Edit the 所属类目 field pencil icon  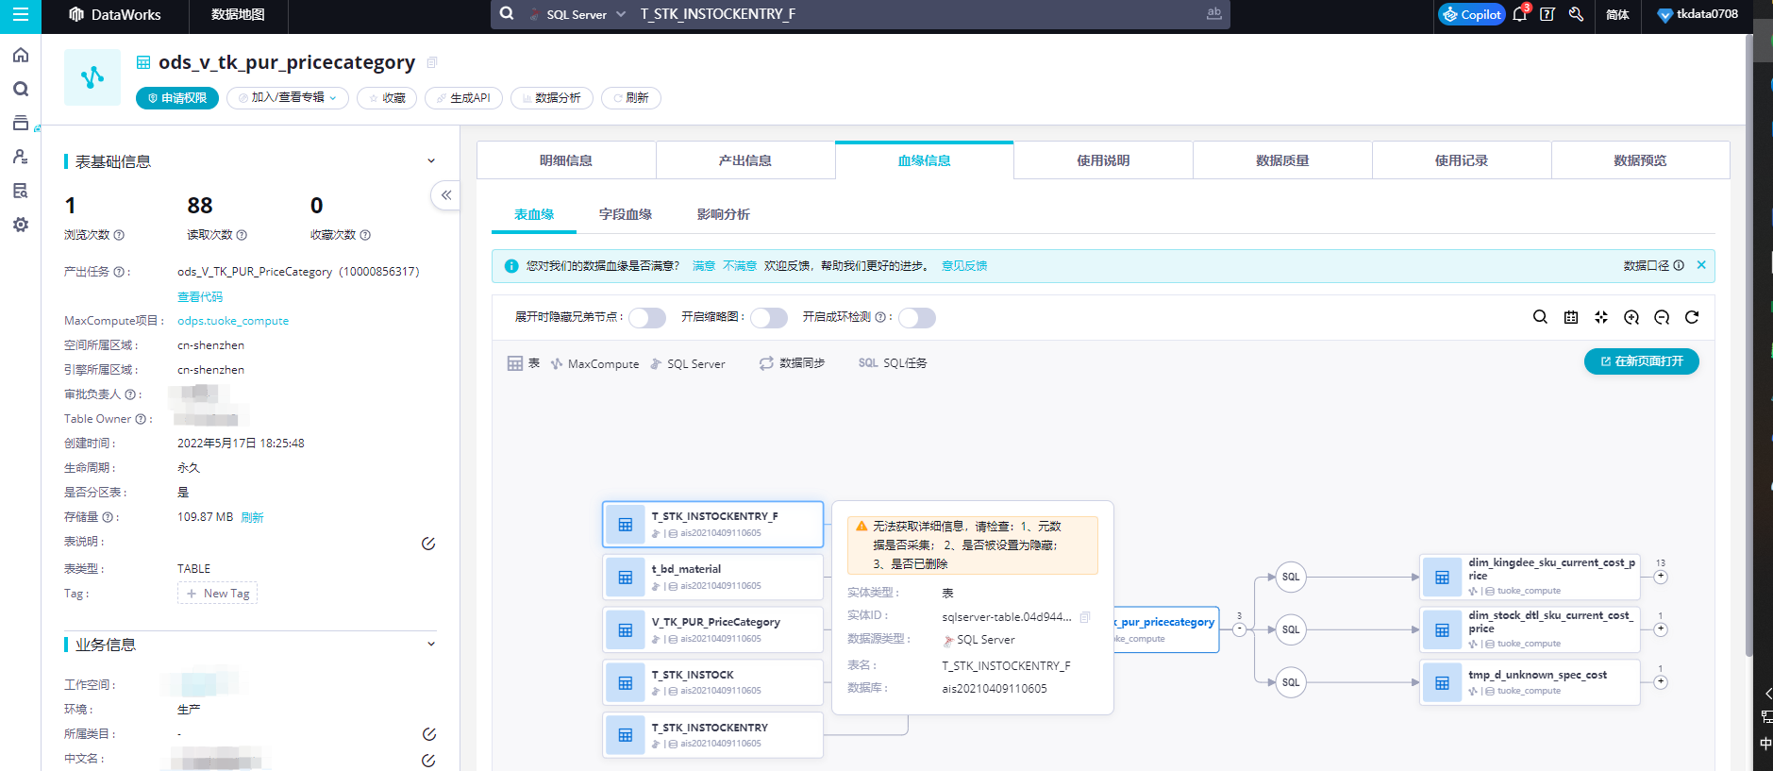pos(428,734)
